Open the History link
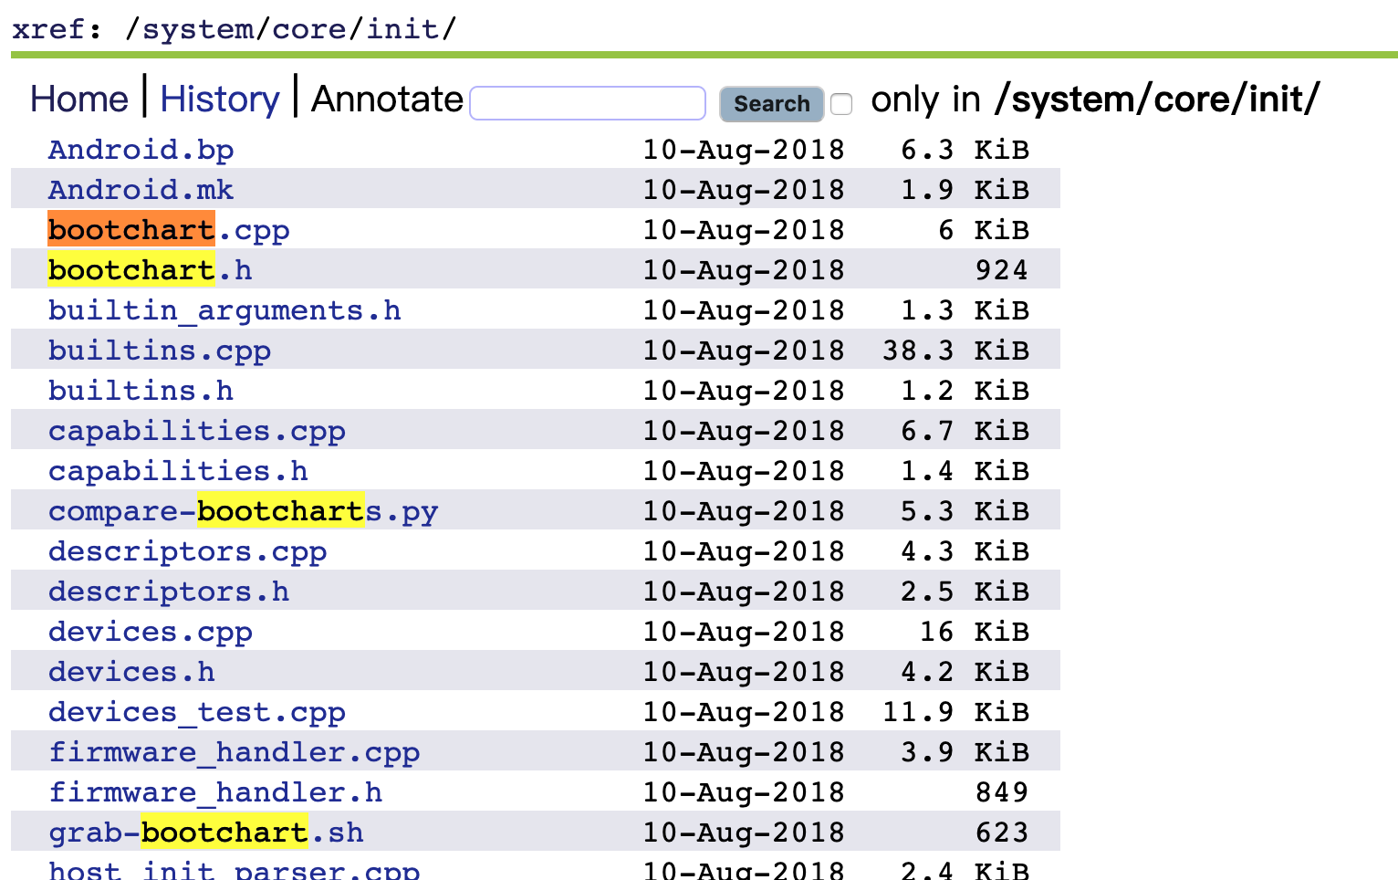 (x=220, y=99)
